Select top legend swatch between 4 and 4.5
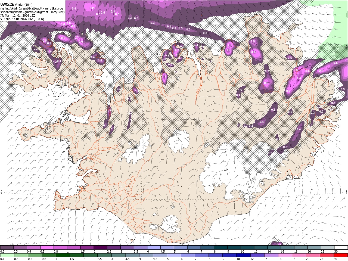Image resolution: width=348 pixels, height=261 pixels. coord(154,247)
